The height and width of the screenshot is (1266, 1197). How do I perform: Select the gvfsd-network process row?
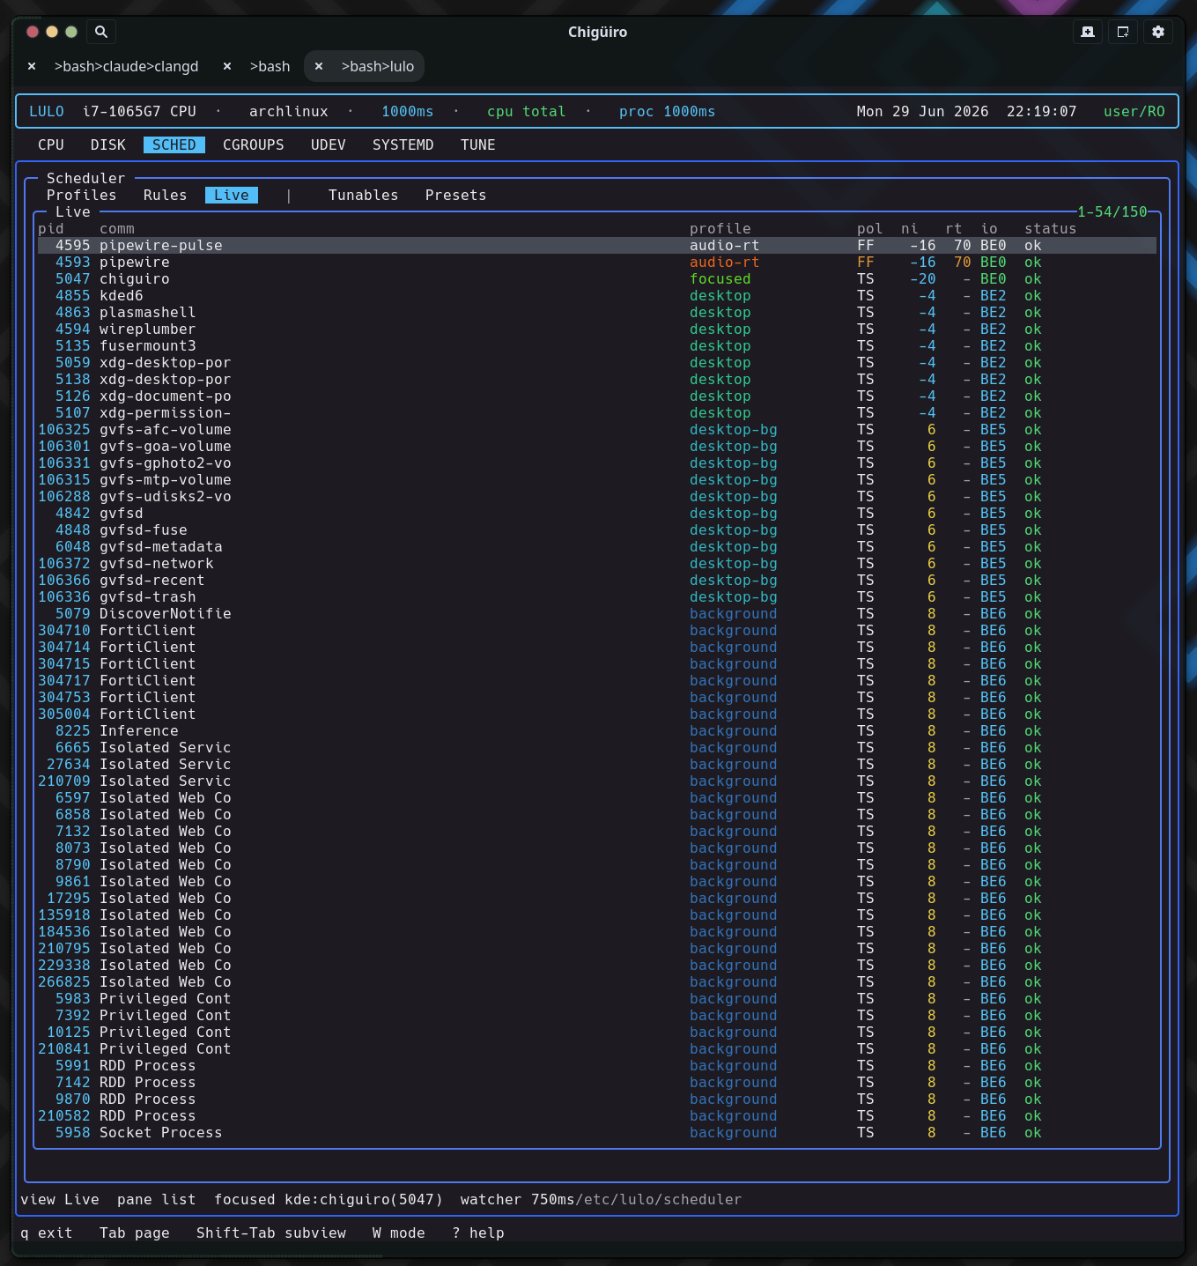pyautogui.click(x=597, y=563)
